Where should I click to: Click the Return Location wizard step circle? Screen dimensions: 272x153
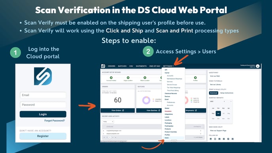pyautogui.click(x=145, y=77)
